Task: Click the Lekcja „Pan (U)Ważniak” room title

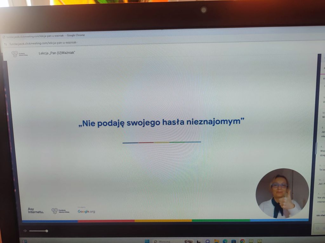Action: click(x=57, y=53)
